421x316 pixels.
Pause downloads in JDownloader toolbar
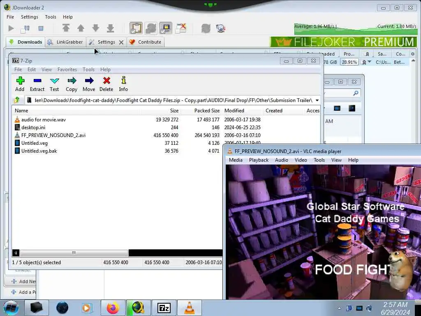[x=25, y=28]
